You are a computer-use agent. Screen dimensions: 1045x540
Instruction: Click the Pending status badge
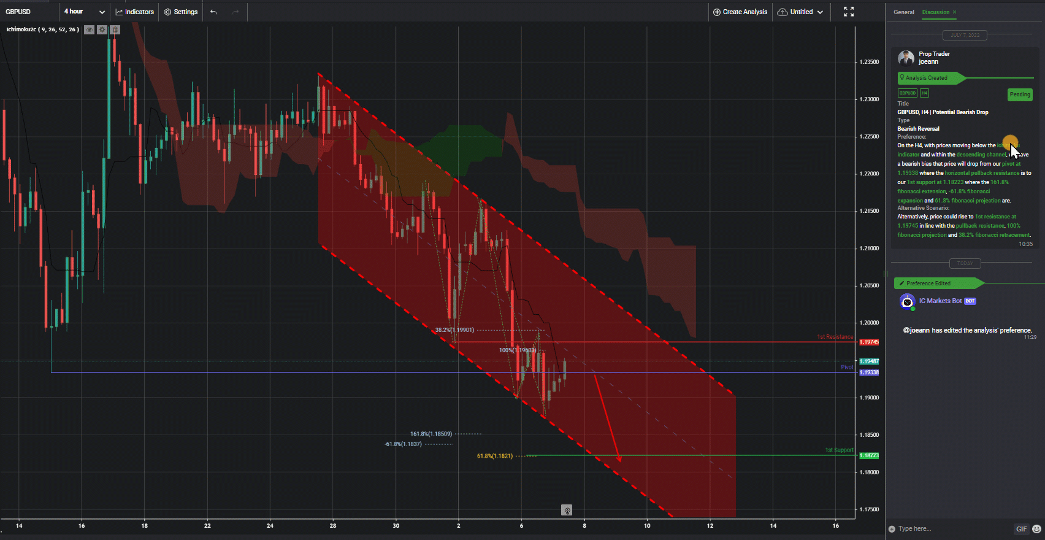1020,94
